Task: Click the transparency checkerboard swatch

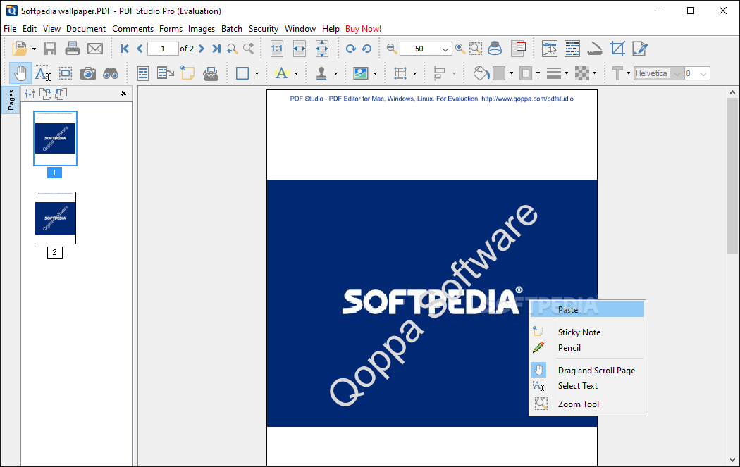Action: [582, 73]
